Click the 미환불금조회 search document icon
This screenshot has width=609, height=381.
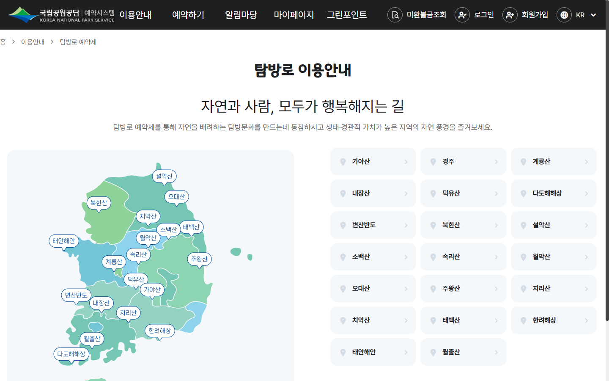click(x=395, y=15)
